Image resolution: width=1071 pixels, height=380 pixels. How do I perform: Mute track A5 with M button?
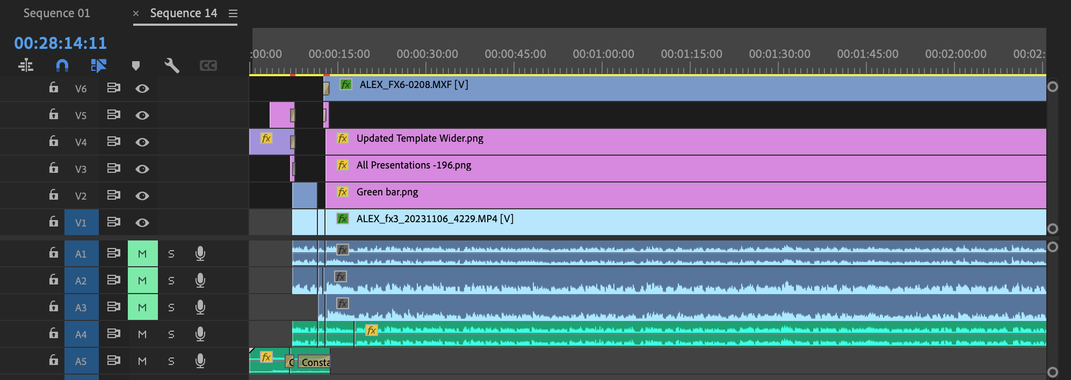(142, 361)
